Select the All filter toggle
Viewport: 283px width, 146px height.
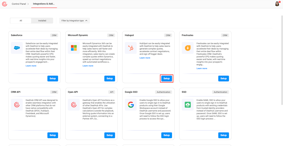(21, 21)
